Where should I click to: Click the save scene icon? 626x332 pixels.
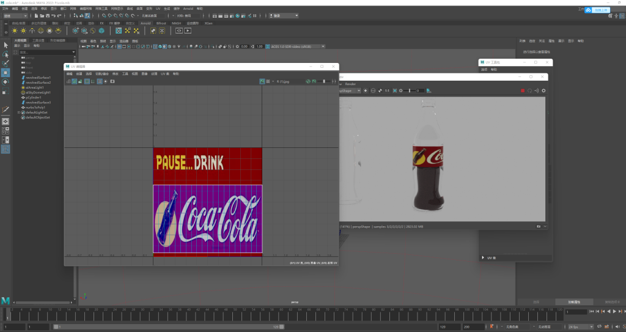tap(48, 15)
